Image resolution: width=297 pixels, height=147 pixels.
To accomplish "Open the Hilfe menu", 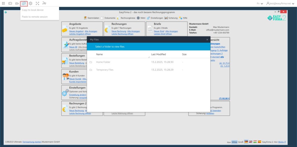I will [183, 18].
